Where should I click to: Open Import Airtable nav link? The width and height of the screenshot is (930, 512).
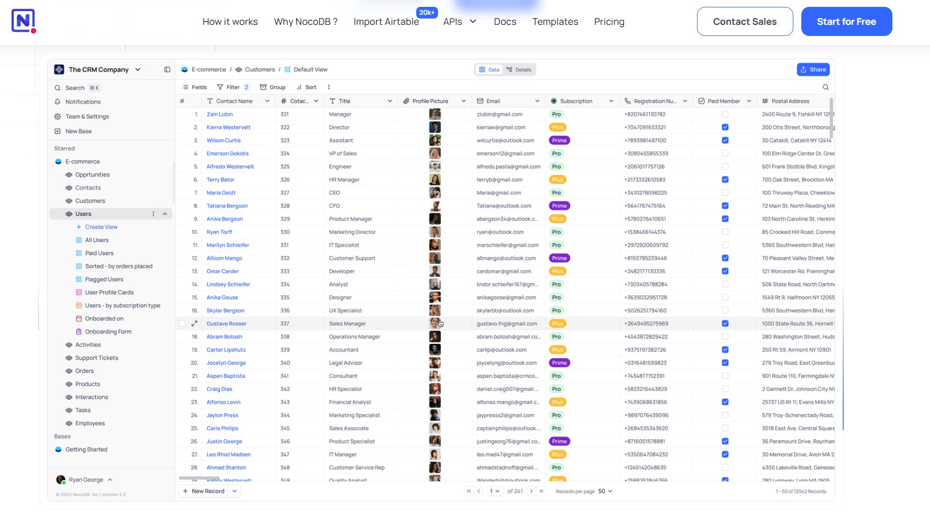click(386, 22)
